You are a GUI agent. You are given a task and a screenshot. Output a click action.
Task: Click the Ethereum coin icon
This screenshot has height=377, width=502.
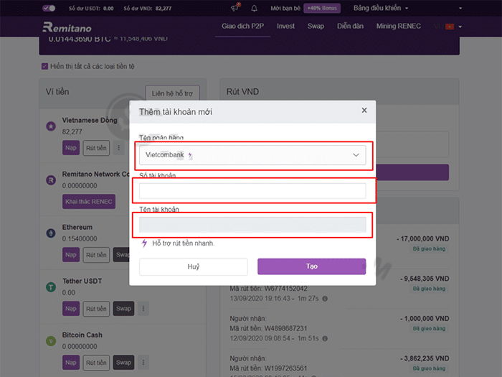tap(51, 233)
